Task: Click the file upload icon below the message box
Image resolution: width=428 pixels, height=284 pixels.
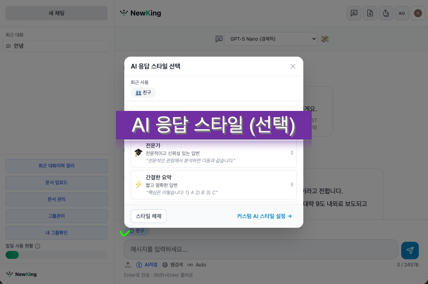Action: tap(128, 264)
